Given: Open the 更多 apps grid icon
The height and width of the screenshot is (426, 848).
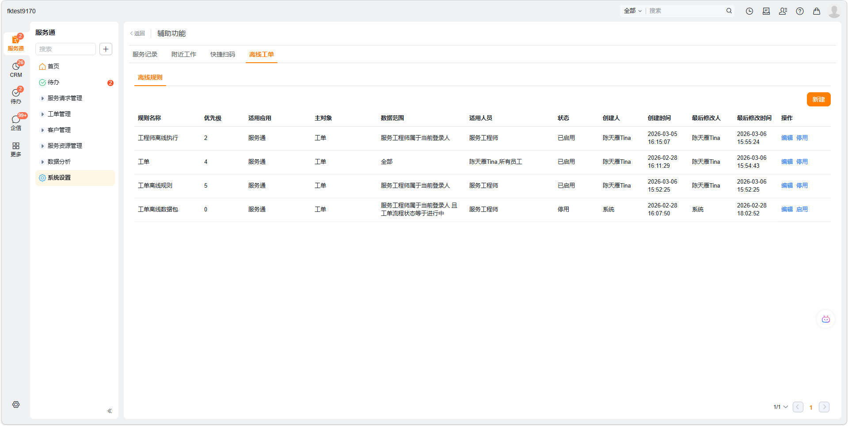Looking at the screenshot, I should point(16,149).
